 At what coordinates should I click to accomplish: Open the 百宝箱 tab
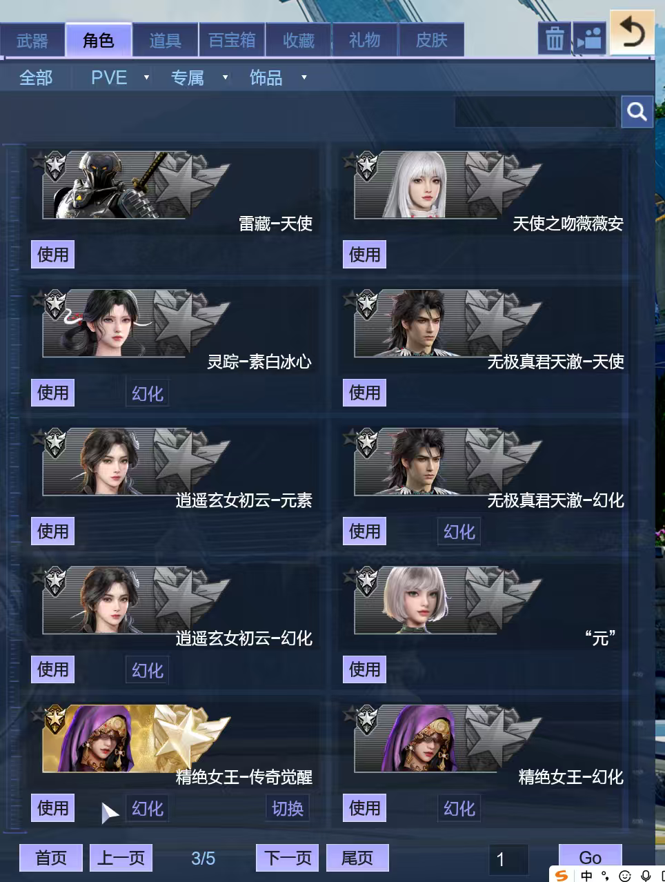click(232, 40)
